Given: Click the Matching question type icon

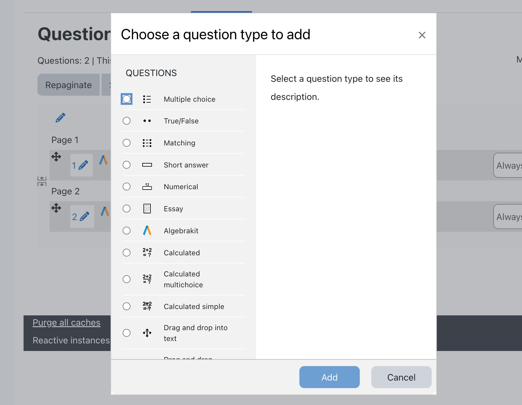Looking at the screenshot, I should (x=147, y=143).
